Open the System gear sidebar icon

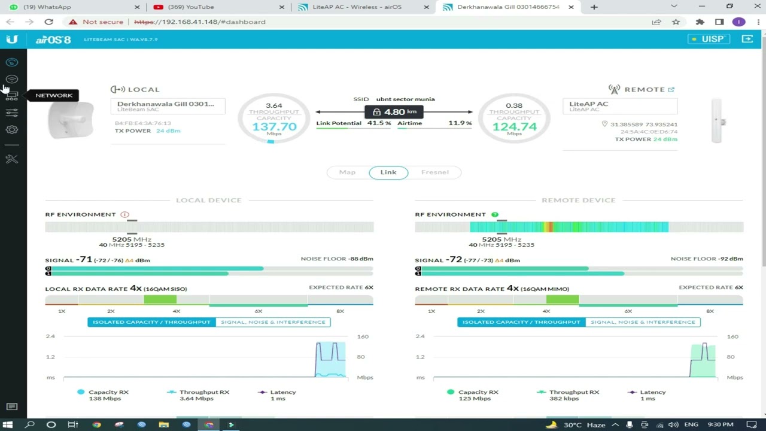[x=12, y=130]
